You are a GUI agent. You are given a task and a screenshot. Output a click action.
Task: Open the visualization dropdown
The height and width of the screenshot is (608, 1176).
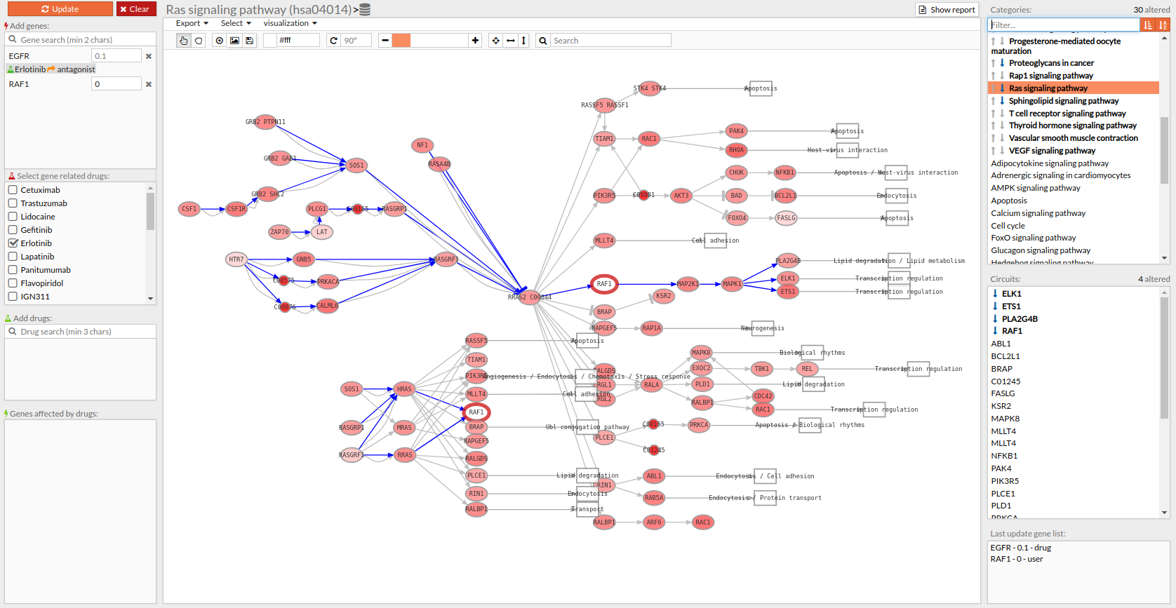[x=290, y=23]
